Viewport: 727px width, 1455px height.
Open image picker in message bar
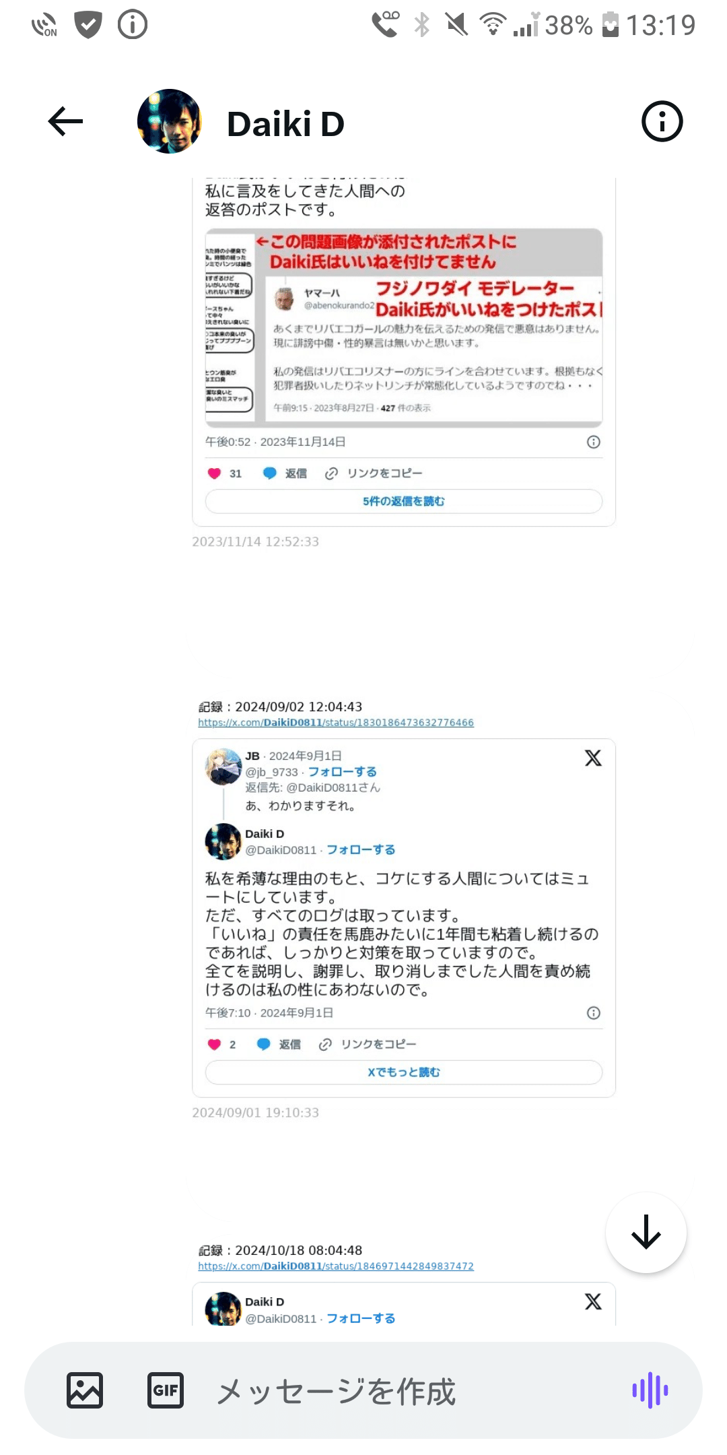[85, 1390]
